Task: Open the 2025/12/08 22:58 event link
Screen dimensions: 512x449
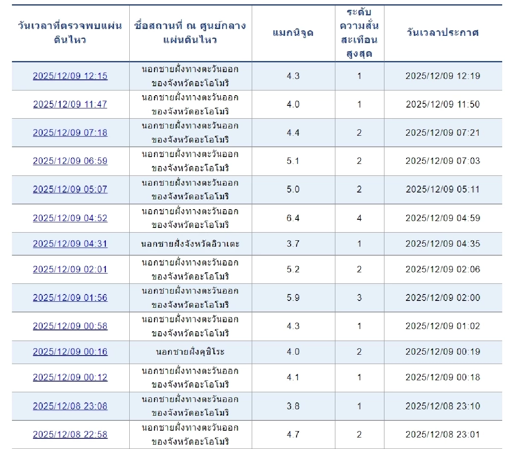Action: 70,434
